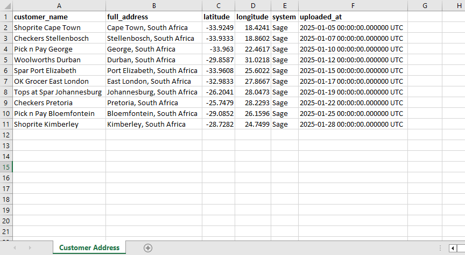Click address Cape Town, South Africa
This screenshot has height=255, width=465.
tap(154, 27)
